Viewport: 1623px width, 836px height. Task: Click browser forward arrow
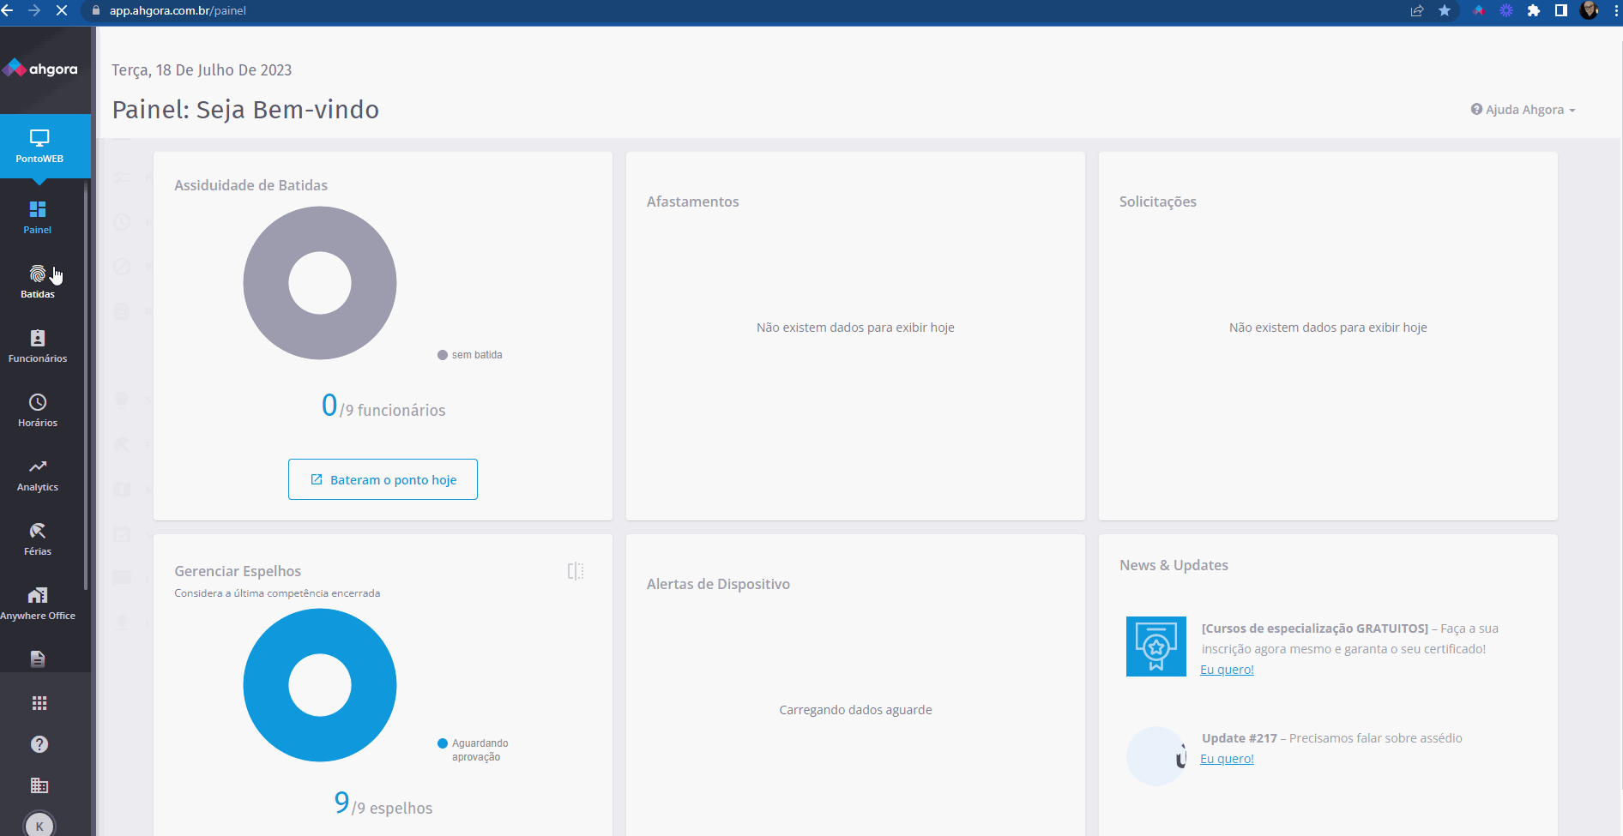pyautogui.click(x=34, y=10)
